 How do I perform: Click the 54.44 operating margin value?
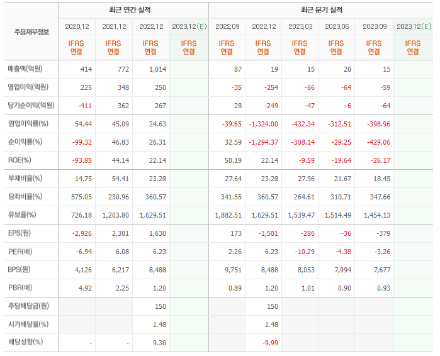pyautogui.click(x=83, y=124)
